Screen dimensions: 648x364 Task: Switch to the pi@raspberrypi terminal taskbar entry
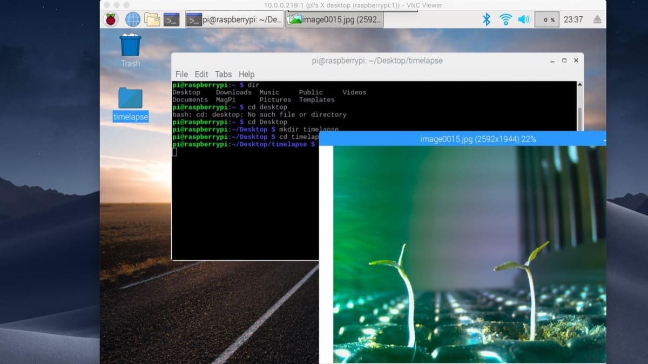tap(234, 20)
